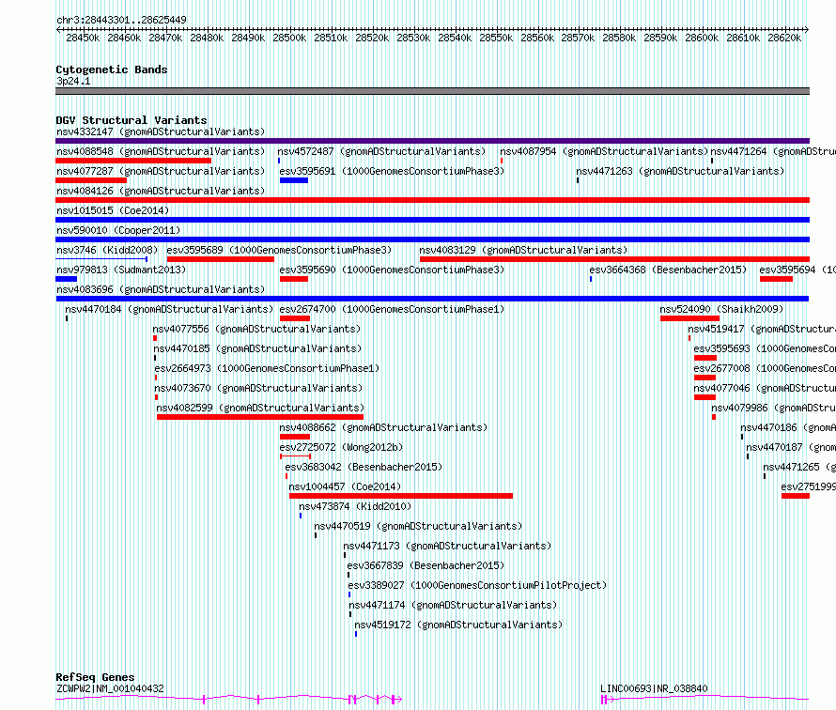Click the 28500k ruler position label
836x710 pixels.
point(289,38)
